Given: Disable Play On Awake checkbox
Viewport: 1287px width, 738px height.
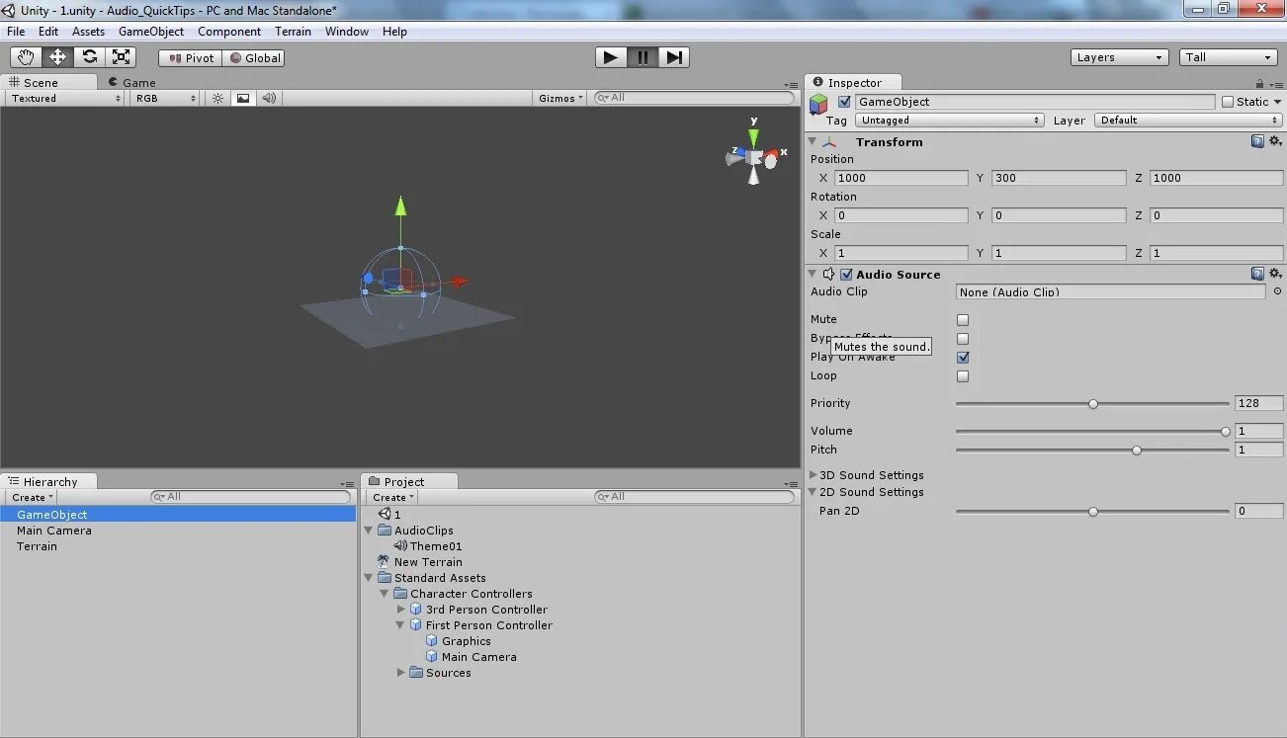Looking at the screenshot, I should click(x=963, y=358).
